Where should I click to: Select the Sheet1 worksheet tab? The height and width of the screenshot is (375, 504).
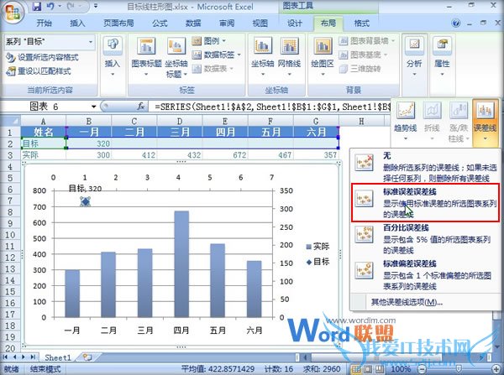pos(57,357)
